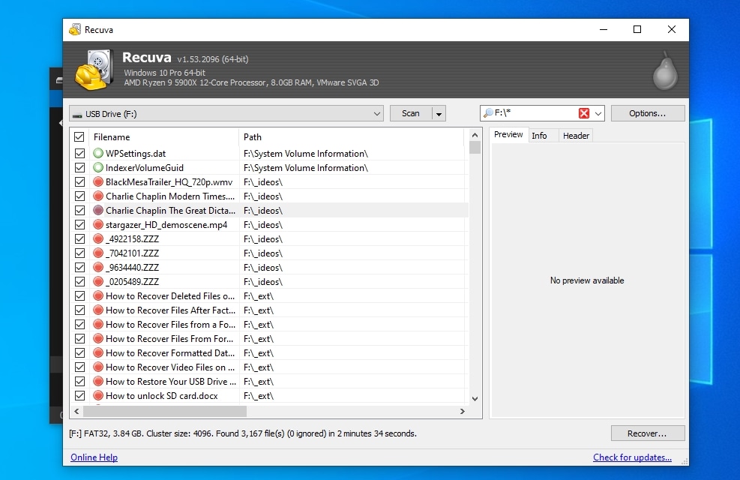Image resolution: width=740 pixels, height=480 pixels.
Task: Click red icon for How to Restore Your USB Drive
Action: [x=98, y=381]
